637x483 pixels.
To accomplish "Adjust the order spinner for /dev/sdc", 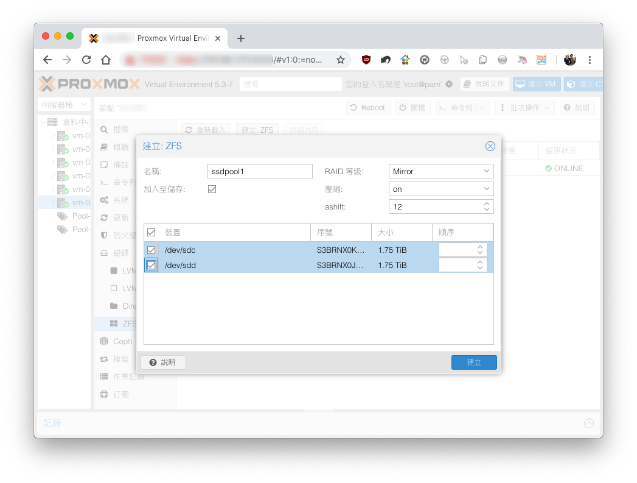I will pos(480,250).
